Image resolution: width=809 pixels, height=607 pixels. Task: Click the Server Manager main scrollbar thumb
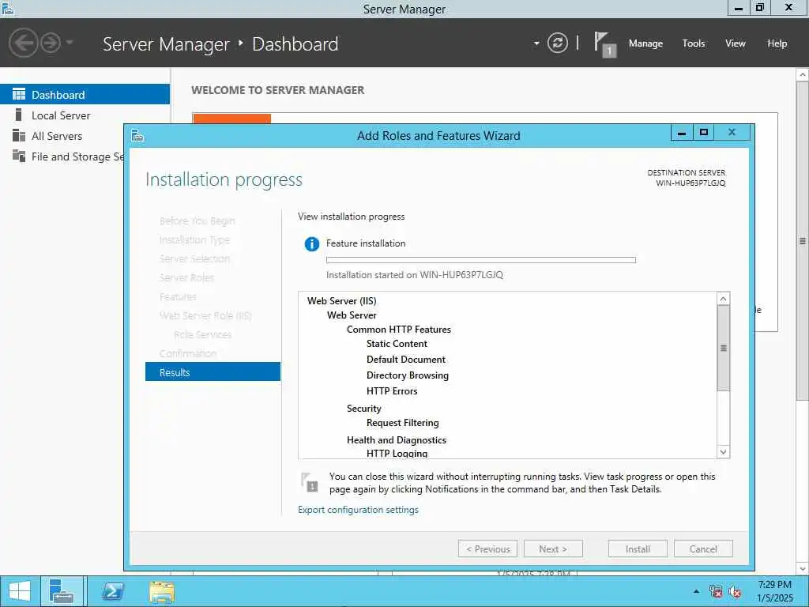[803, 240]
